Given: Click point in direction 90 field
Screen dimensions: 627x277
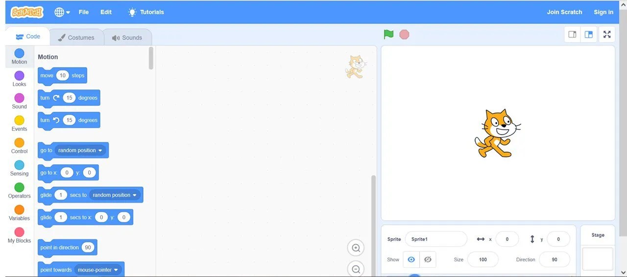Looking at the screenshot, I should (88, 248).
